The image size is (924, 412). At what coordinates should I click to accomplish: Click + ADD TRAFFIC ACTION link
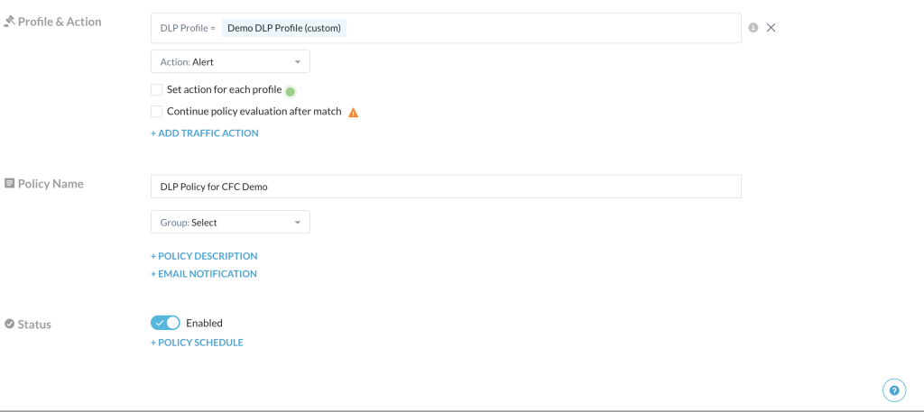[x=205, y=133]
